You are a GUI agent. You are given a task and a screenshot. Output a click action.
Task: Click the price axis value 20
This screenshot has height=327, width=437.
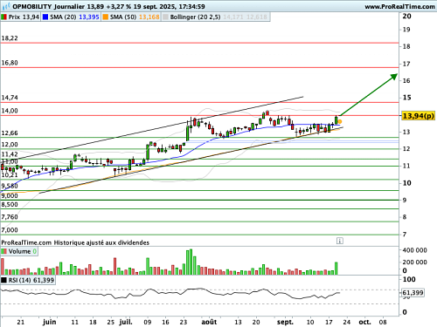(406, 17)
